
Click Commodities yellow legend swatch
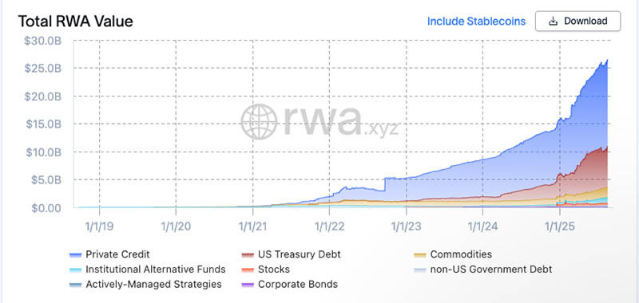point(420,255)
